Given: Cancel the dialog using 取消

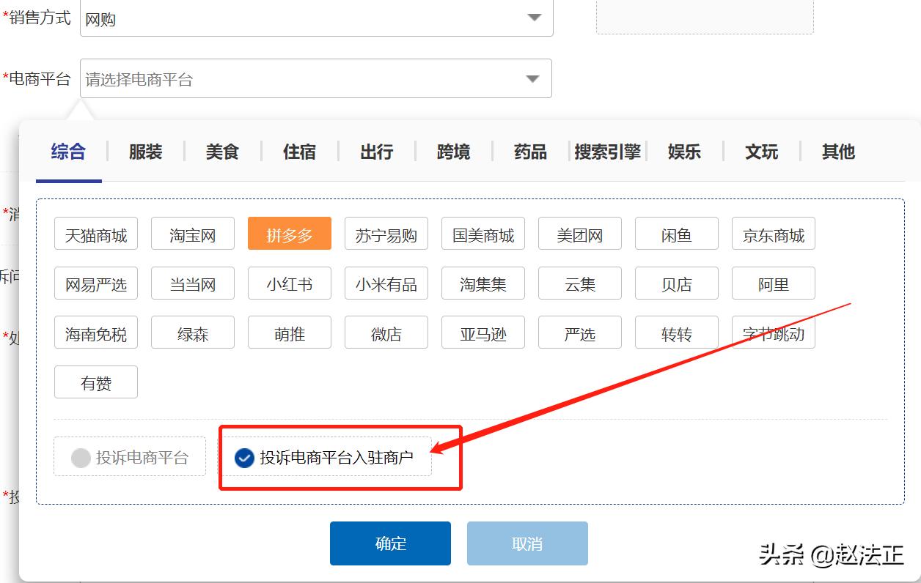Looking at the screenshot, I should coord(527,543).
